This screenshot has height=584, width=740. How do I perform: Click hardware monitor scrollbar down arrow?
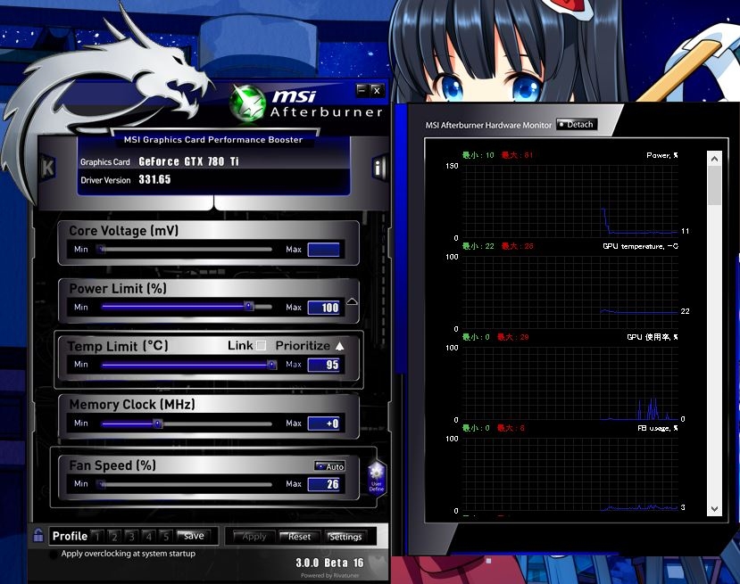(x=714, y=509)
